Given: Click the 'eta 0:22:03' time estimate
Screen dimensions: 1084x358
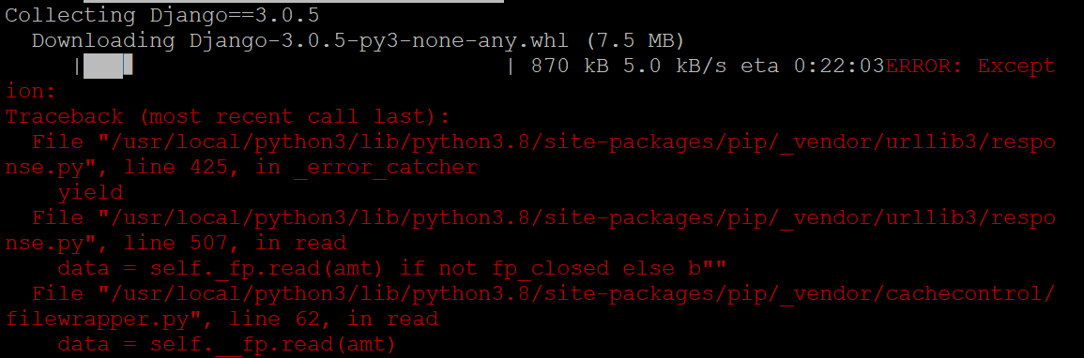Looking at the screenshot, I should 813,67.
